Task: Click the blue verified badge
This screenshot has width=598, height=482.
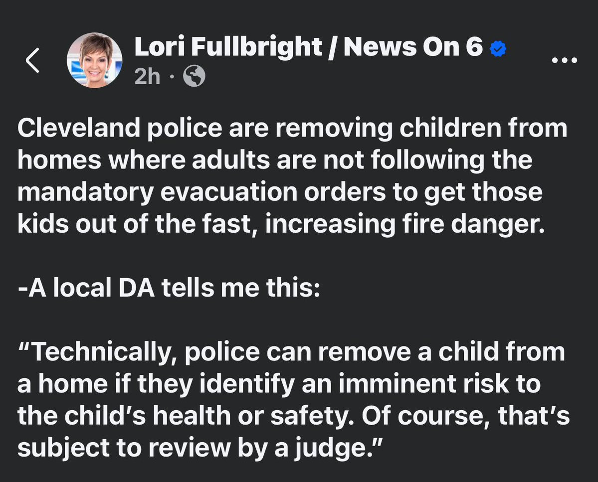Action: tap(498, 48)
